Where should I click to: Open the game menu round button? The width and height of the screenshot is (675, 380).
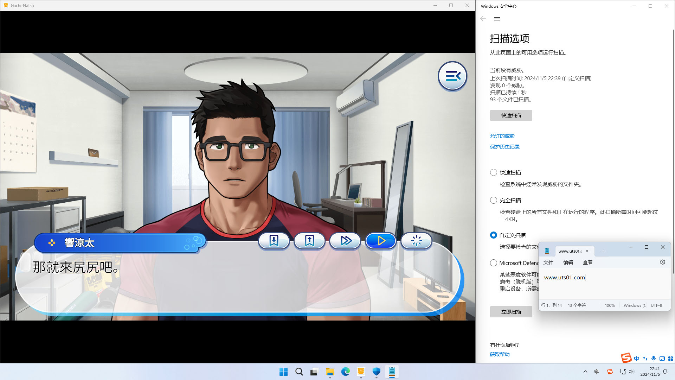[x=452, y=76]
